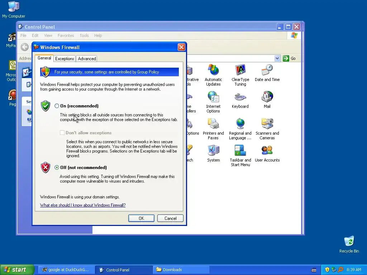Click the Group Policy banner text

(107, 72)
